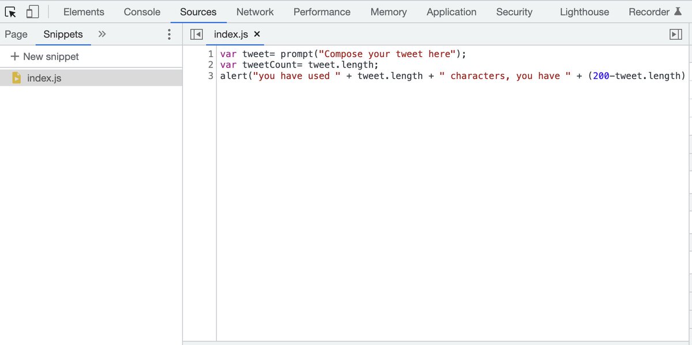This screenshot has height=345, width=692.
Task: Switch to the Page sidebar tab
Action: (16, 35)
